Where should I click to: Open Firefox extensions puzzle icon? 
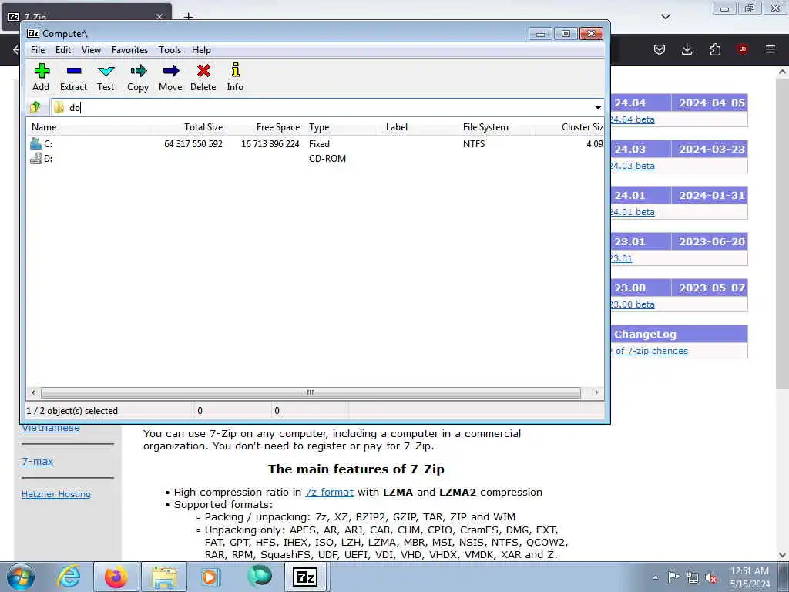point(715,49)
